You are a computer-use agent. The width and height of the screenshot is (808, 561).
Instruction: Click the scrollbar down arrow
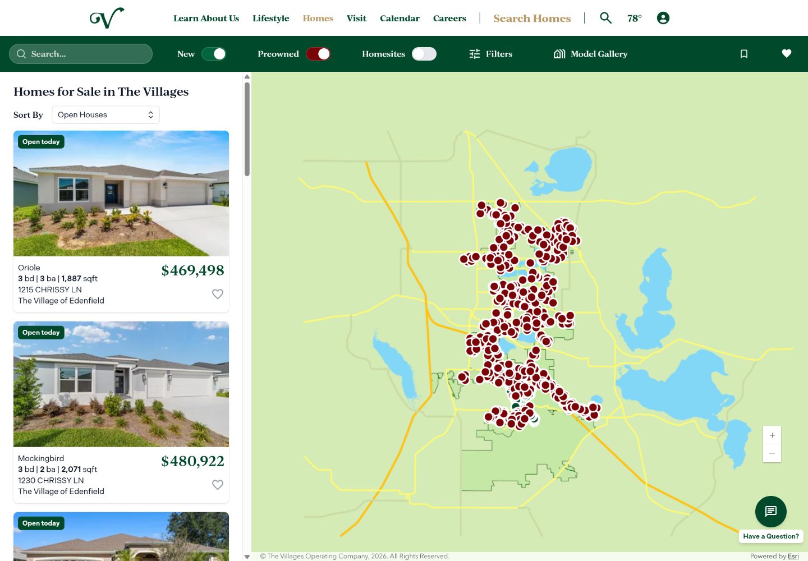click(247, 557)
